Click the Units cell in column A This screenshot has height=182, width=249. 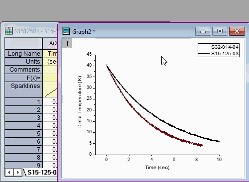coord(50,62)
